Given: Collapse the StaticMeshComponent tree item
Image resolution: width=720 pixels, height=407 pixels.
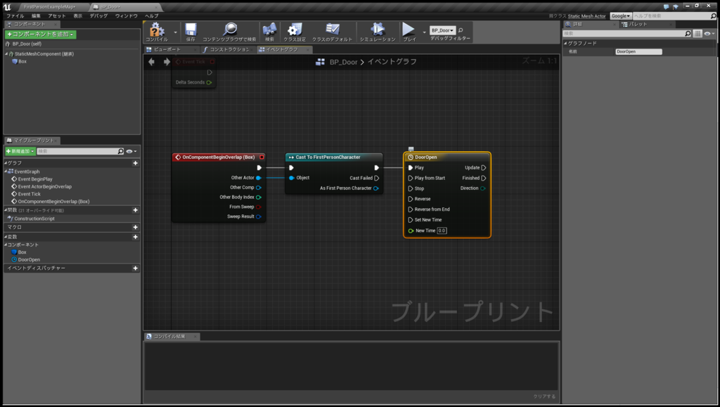Looking at the screenshot, I should pyautogui.click(x=6, y=54).
